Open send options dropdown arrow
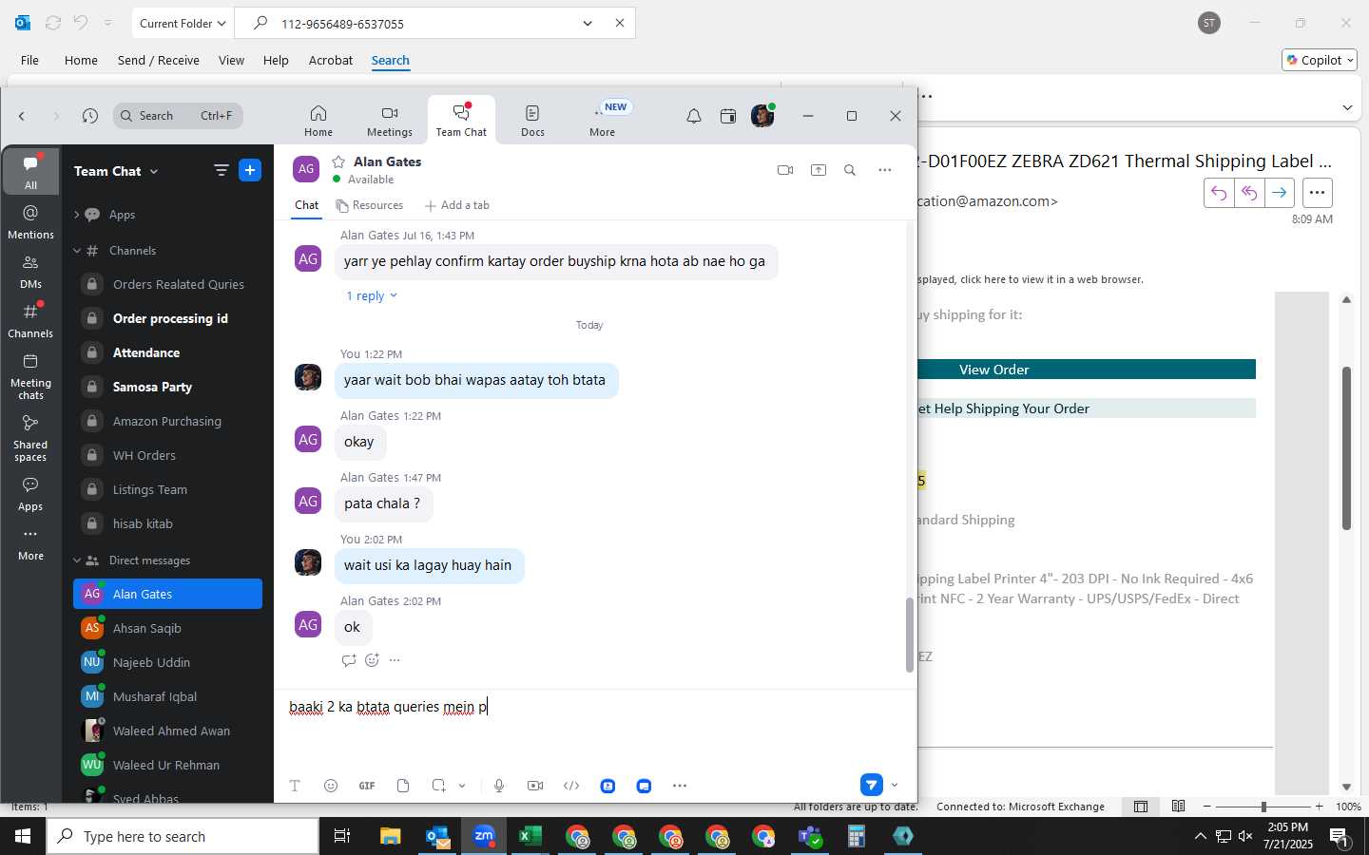 895,786
